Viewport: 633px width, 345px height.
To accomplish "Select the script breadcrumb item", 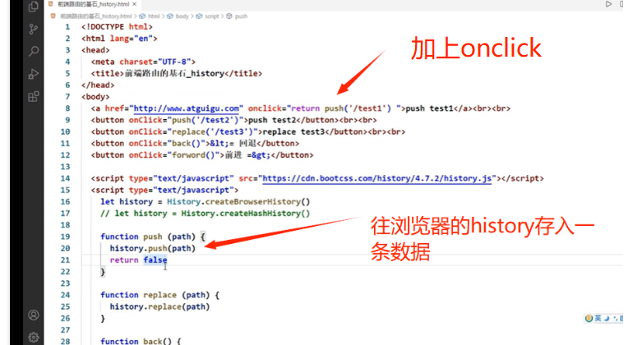I will point(211,16).
